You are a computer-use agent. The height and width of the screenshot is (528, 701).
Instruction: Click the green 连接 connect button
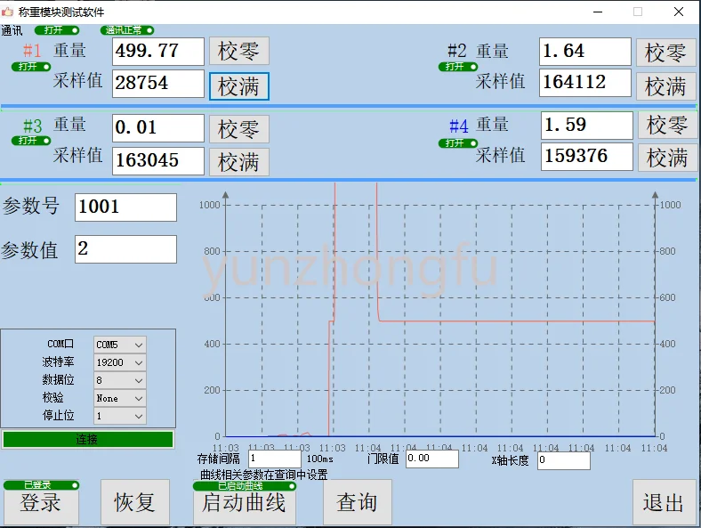tap(87, 439)
